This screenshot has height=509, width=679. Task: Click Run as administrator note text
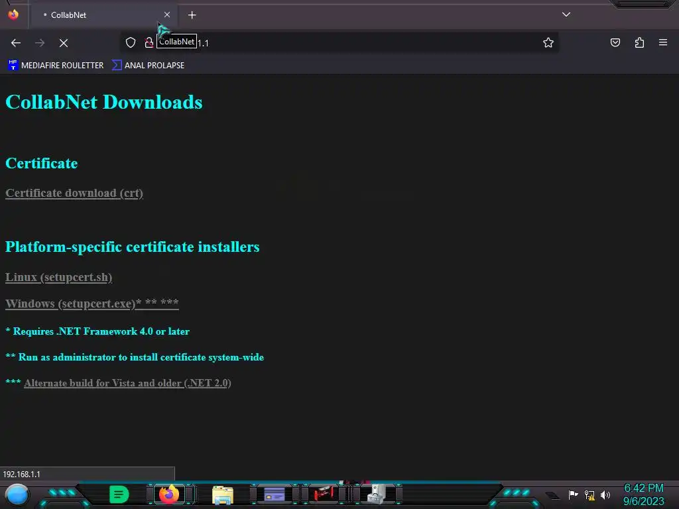135,357
